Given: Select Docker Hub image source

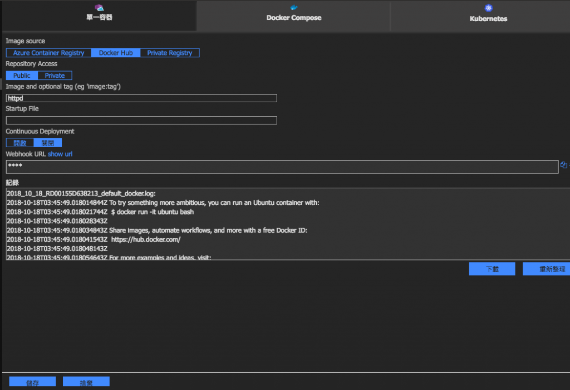Looking at the screenshot, I should (116, 53).
